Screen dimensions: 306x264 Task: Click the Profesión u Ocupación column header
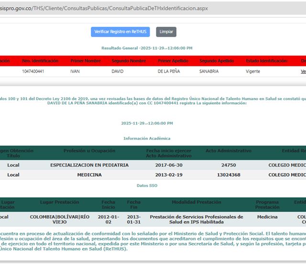(89, 150)
